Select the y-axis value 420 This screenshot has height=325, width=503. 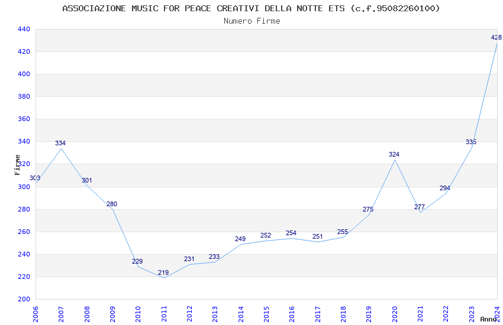tap(24, 51)
